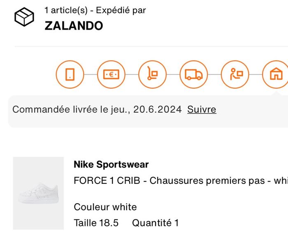Viewport: 288px width, 232px height.
Task: Click the 'Couleur white' label
Action: click(105, 207)
